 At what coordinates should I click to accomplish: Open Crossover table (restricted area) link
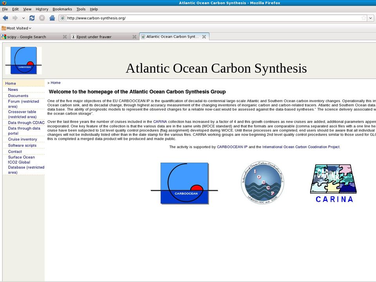22,114
